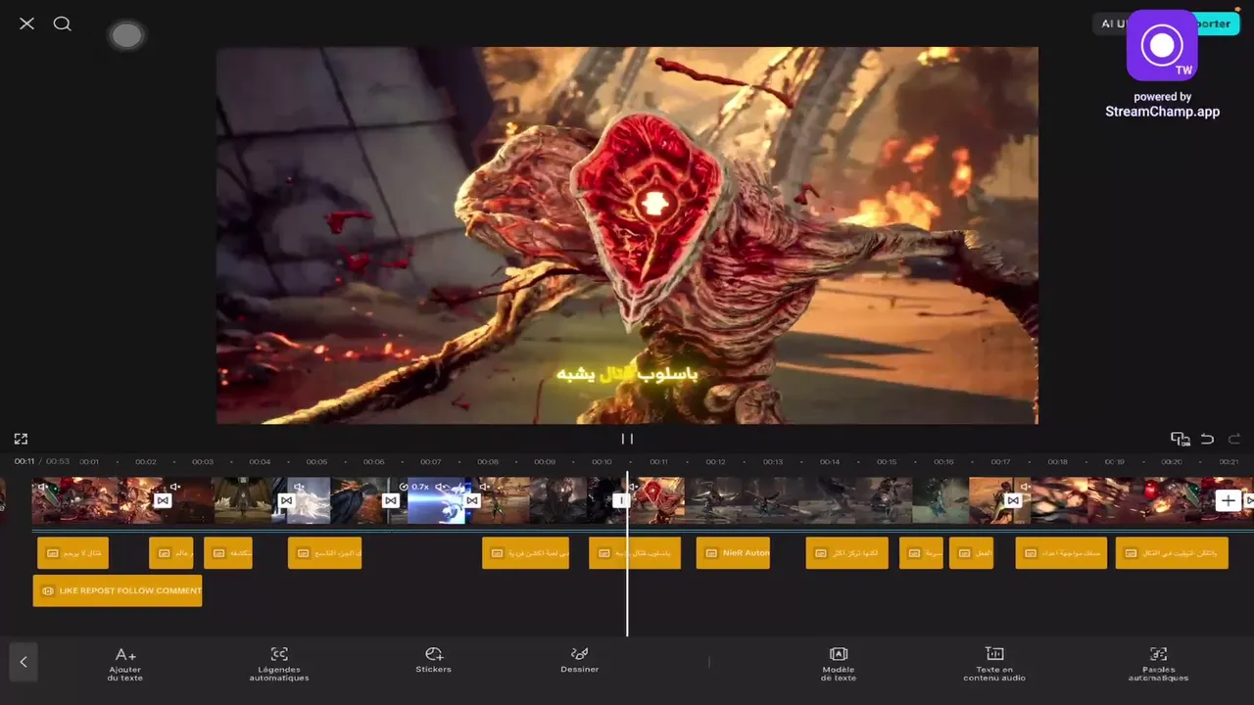Click the transition icon near 00:17

1013,500
